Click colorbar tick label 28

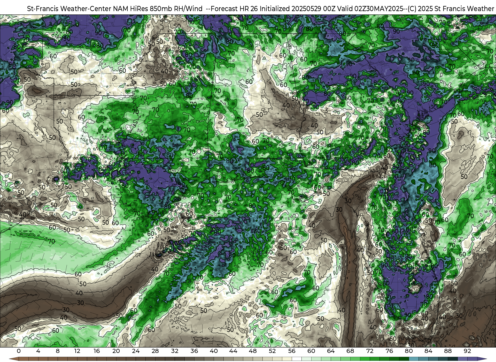[x=155, y=351]
